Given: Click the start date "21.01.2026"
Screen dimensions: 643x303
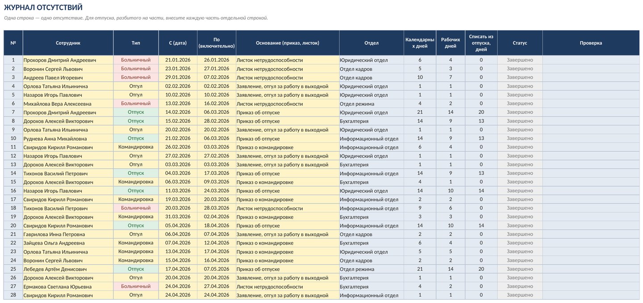Looking at the screenshot, I should point(178,60).
